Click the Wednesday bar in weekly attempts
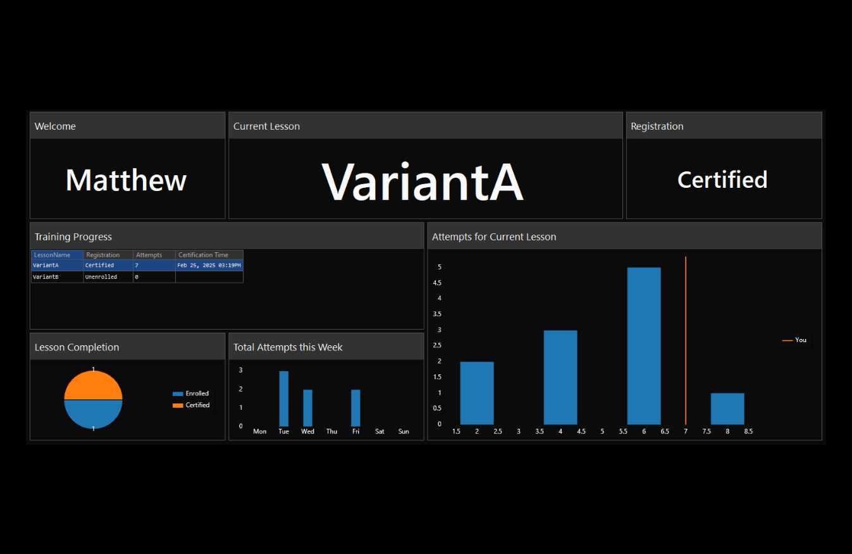The width and height of the screenshot is (852, 554). (x=308, y=408)
